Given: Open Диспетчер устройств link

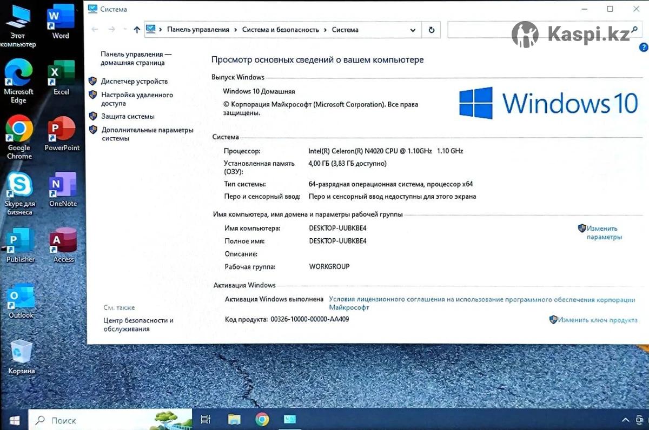Looking at the screenshot, I should (134, 81).
